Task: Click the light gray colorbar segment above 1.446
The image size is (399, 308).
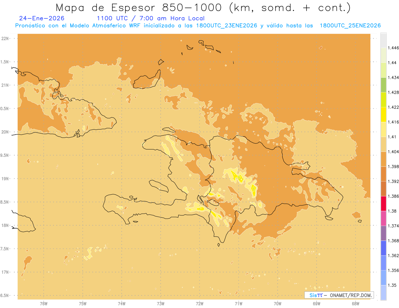Action: pos(383,40)
